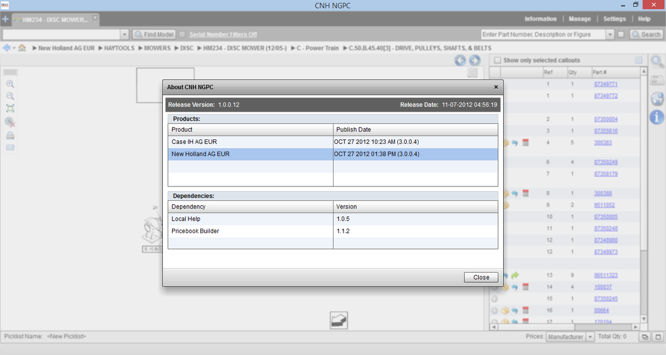Click Enter Part Number search field
The image size is (666, 355).
point(543,34)
